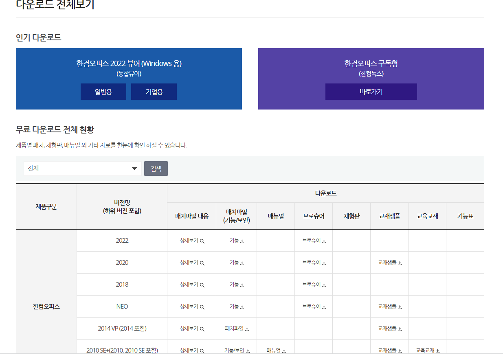Click the 인기 다운로드 heading
The height and width of the screenshot is (355, 503).
38,38
